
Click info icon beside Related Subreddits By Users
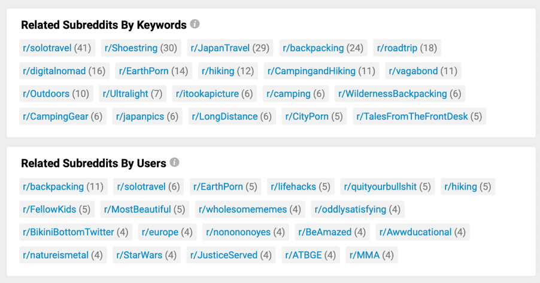coord(174,162)
